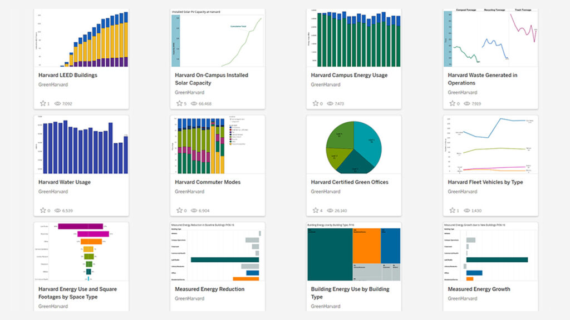The width and height of the screenshot is (570, 320).
Task: Click the eye icon on Harvard Campus Energy Usage
Action: pyautogui.click(x=330, y=103)
